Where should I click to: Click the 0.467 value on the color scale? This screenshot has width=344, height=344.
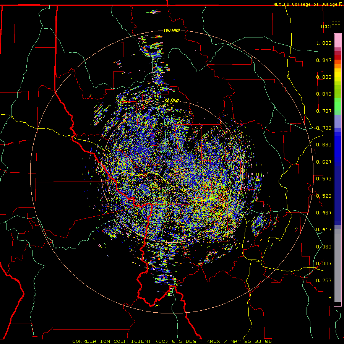point(324,213)
